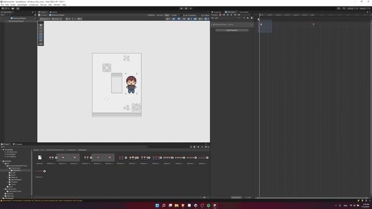
Task: Open the Inspector tab
Action: point(217,12)
